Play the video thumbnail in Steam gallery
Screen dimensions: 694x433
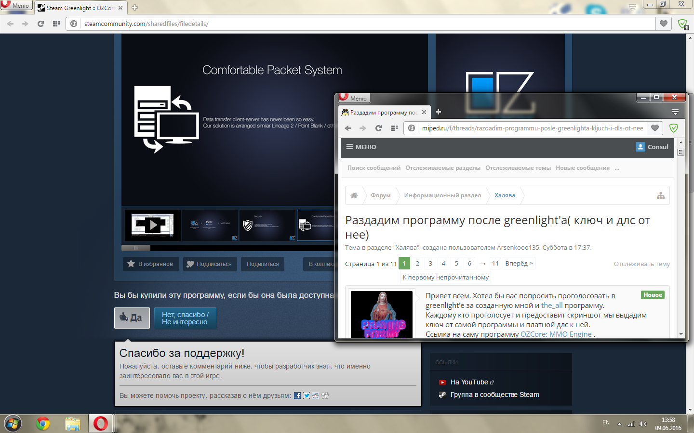coord(153,225)
